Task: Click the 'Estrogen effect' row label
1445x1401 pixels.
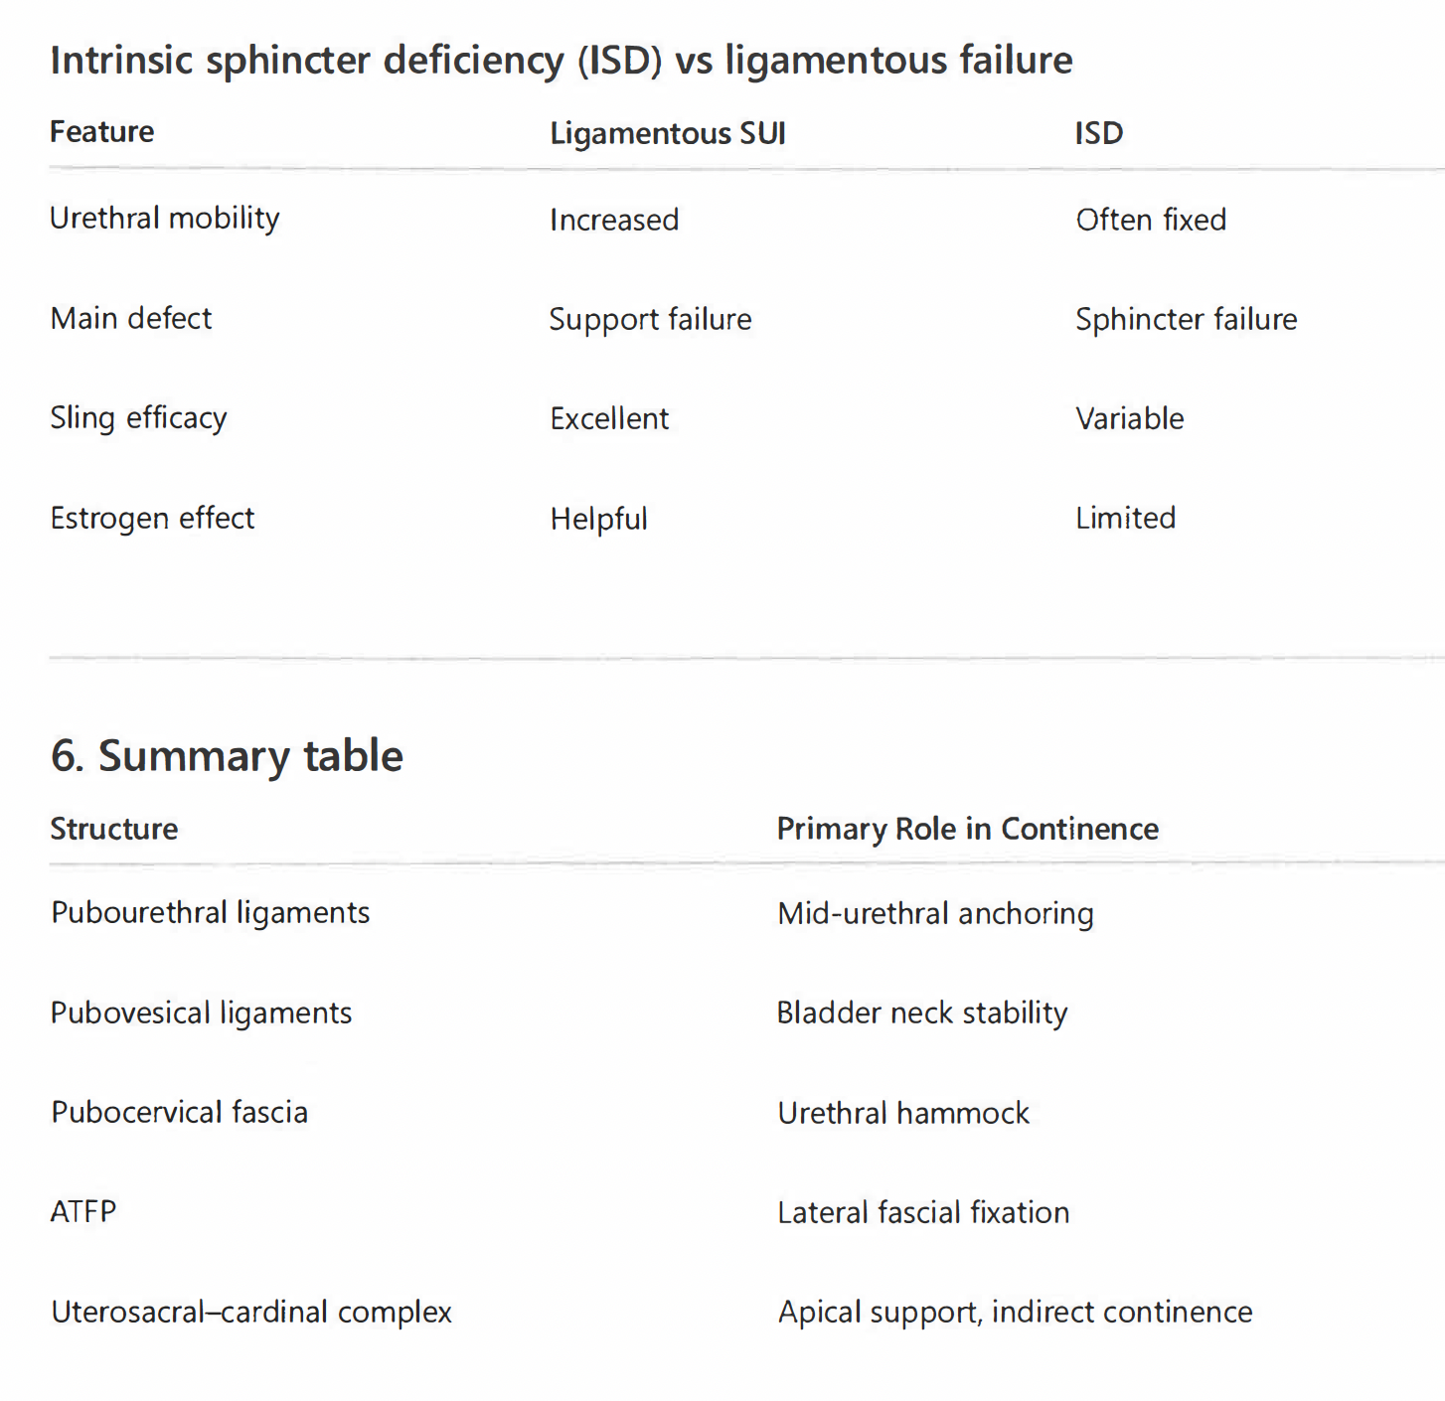Action: point(152,518)
